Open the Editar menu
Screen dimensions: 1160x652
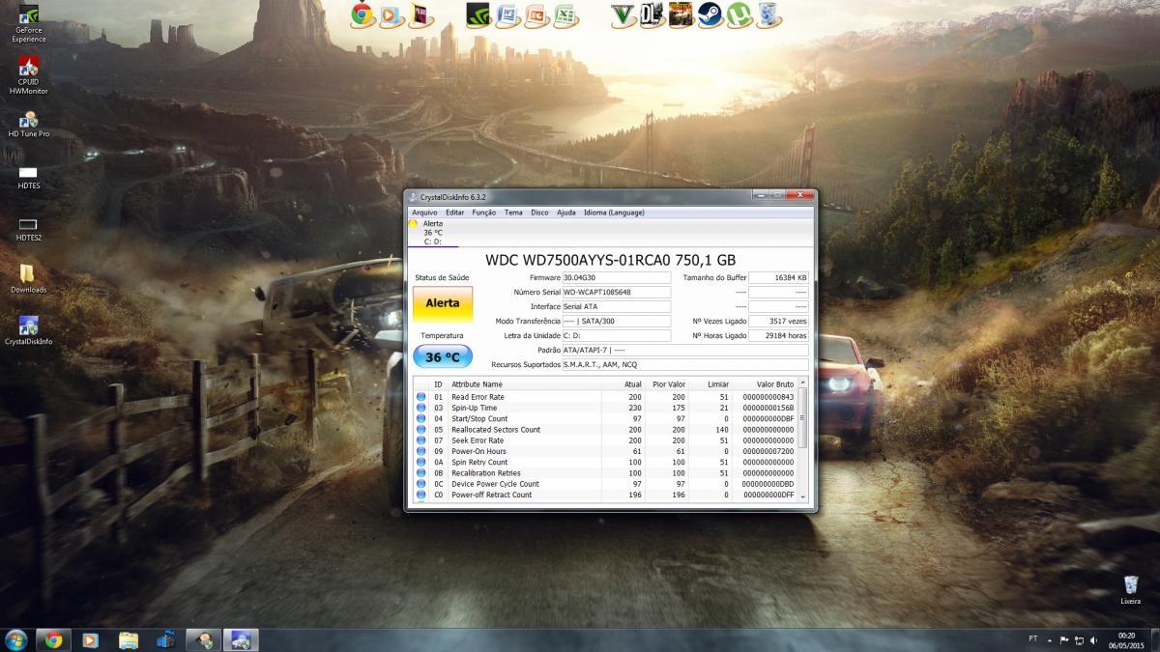[x=454, y=213]
